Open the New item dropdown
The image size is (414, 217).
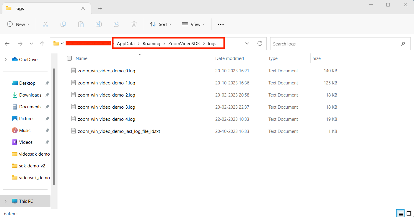coord(18,24)
